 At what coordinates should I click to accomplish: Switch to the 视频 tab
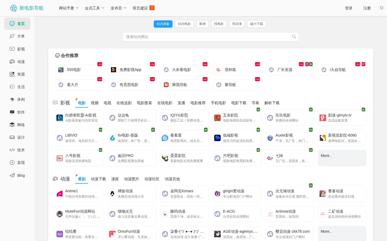[x=95, y=103]
